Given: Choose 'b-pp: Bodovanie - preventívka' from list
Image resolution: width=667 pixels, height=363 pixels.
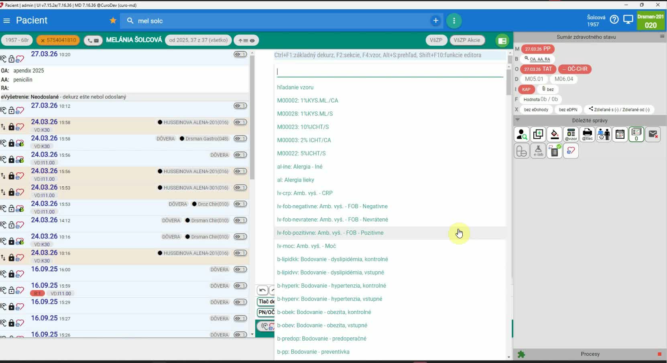Looking at the screenshot, I should tap(313, 352).
